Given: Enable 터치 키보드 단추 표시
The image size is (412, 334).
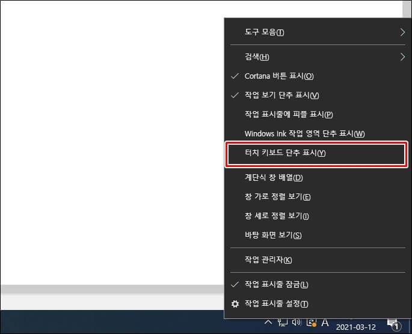Looking at the screenshot, I should click(x=316, y=153).
